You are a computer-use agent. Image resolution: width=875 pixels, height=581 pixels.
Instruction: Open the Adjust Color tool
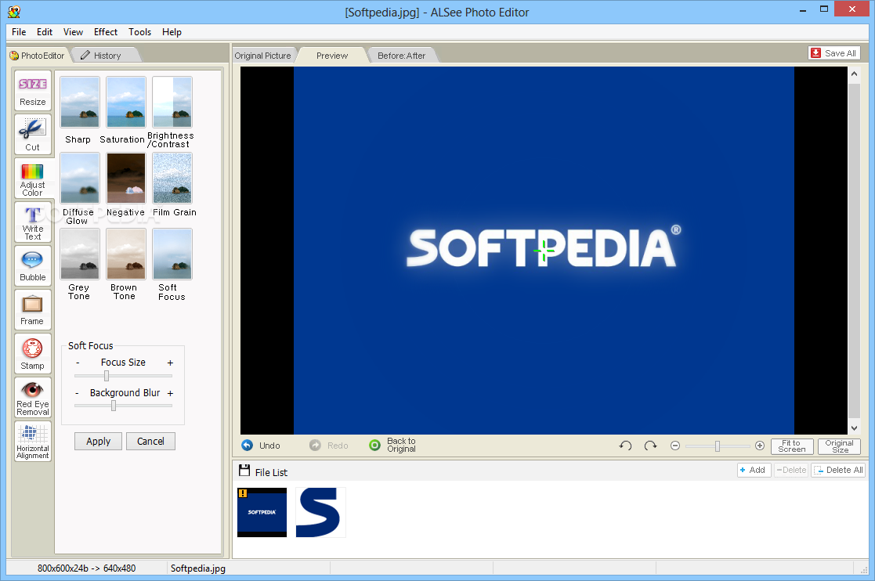point(32,179)
